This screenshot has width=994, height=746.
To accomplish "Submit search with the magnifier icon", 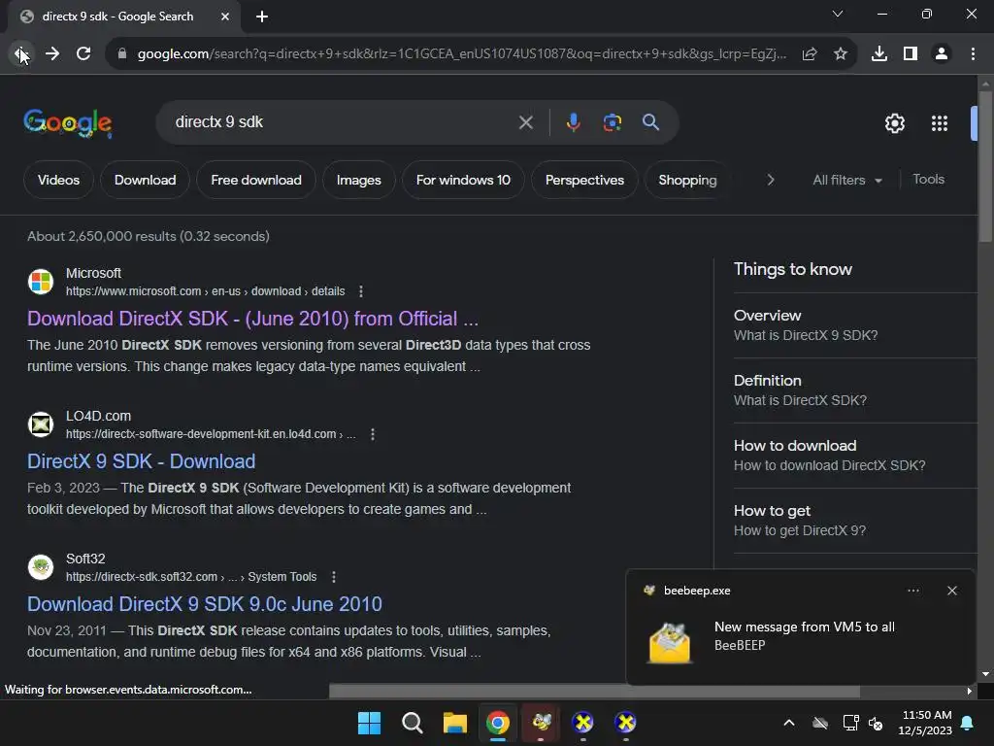I will tap(651, 122).
